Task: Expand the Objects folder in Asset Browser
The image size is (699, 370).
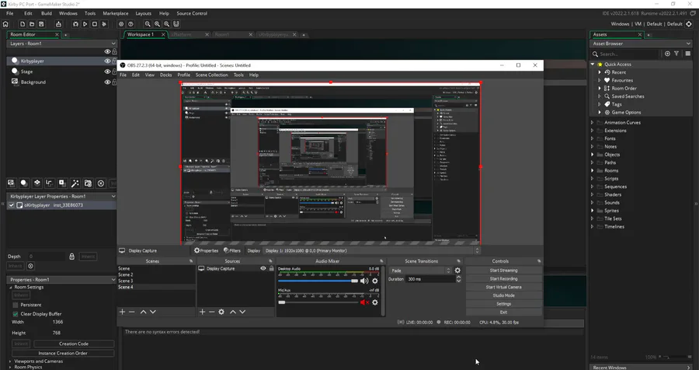Action: coord(593,155)
